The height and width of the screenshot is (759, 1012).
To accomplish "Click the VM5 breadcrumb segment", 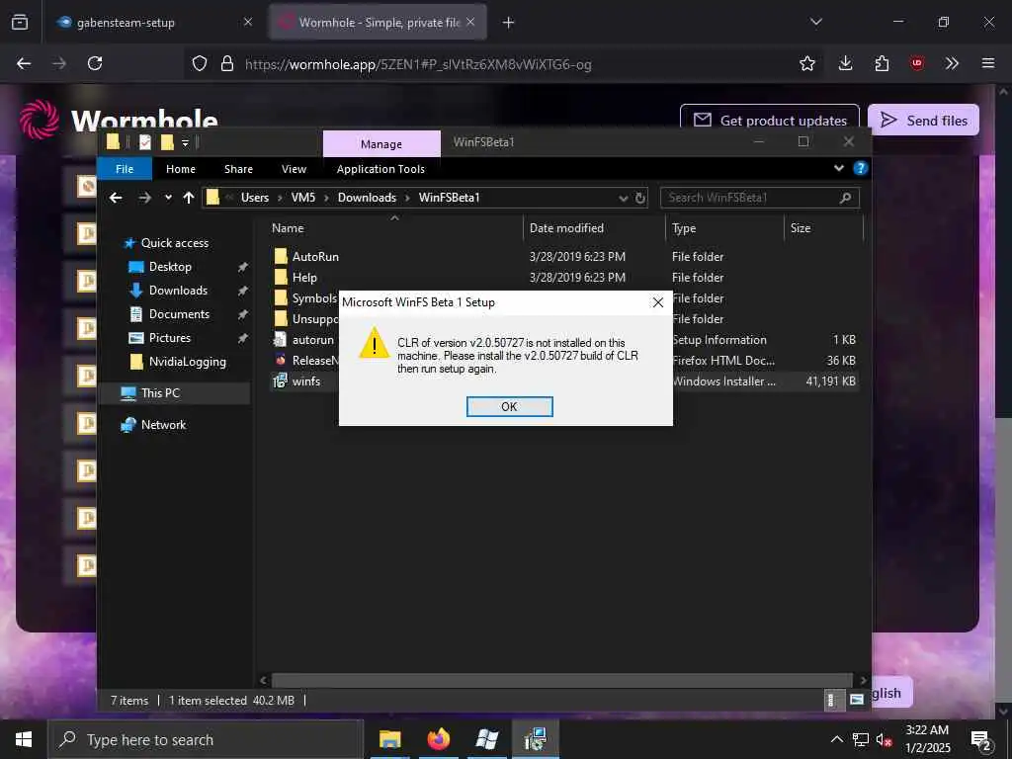I will [303, 198].
